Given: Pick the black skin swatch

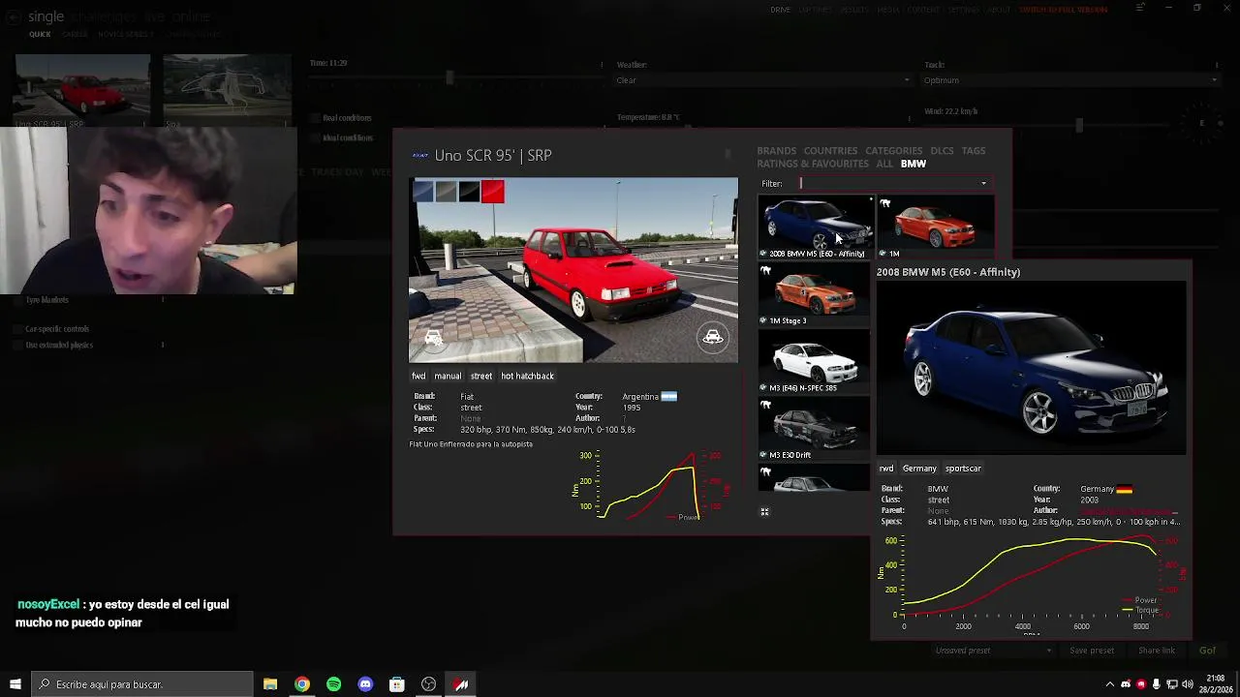Looking at the screenshot, I should coord(469,192).
